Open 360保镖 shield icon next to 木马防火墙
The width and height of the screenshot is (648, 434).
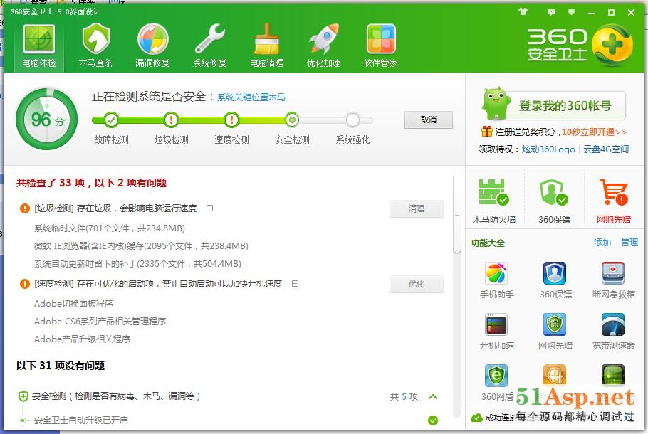[554, 192]
